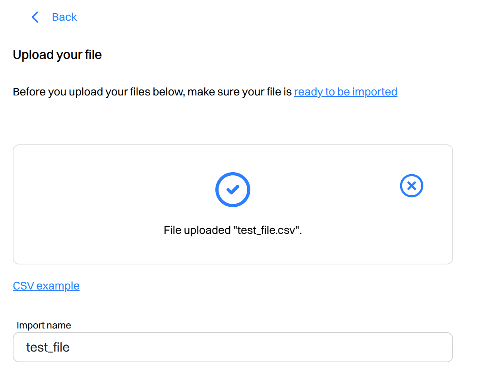The image size is (482, 377).
Task: Click the 'File uploaded "test_file.csv".' text
Action: click(x=233, y=230)
